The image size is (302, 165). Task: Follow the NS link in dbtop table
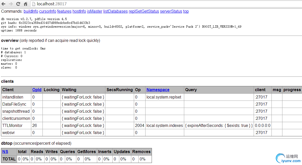click(x=5, y=152)
